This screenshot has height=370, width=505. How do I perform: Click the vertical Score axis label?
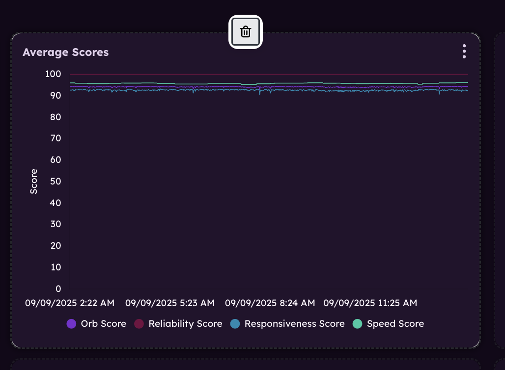click(x=34, y=181)
